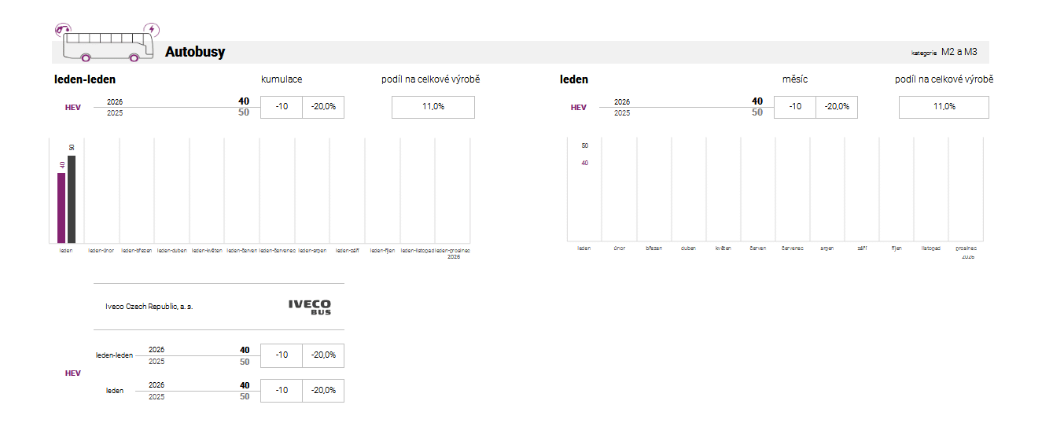
Task: Click leden-únor axis label in cumulative chart
Action: coord(101,251)
